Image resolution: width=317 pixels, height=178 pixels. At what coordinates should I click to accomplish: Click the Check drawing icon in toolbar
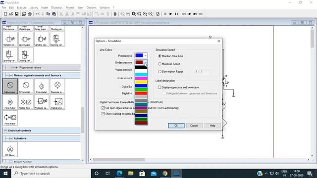[x=158, y=14]
